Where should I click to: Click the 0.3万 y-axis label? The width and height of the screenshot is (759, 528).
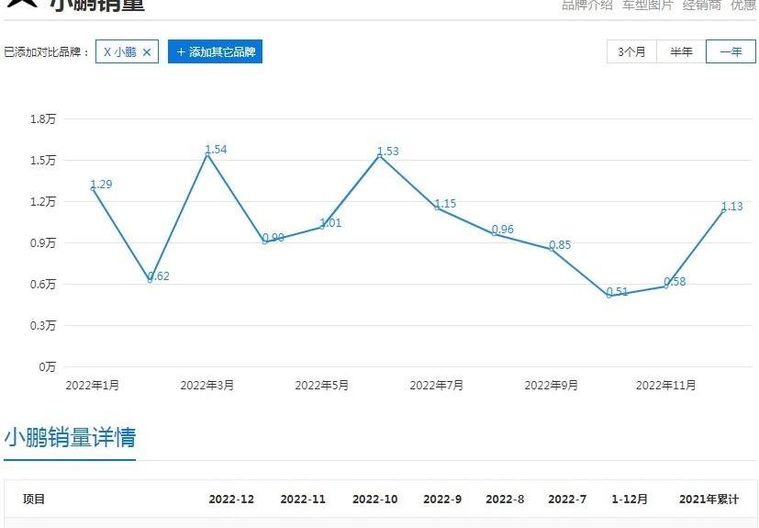pyautogui.click(x=43, y=325)
